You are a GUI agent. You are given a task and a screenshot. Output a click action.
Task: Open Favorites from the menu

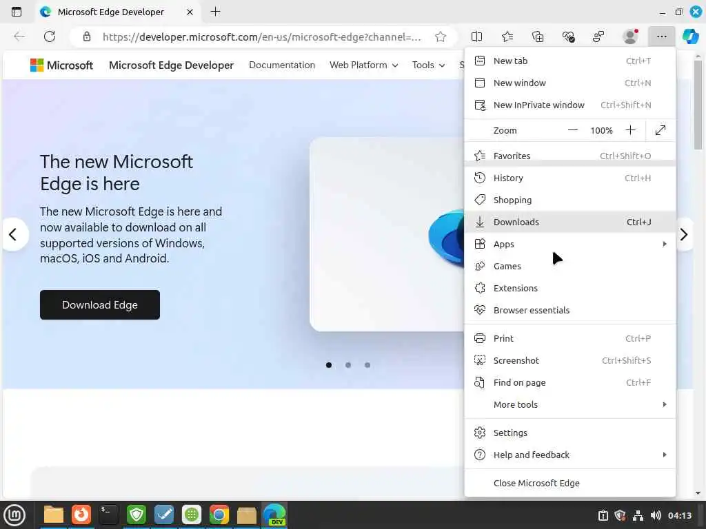(569, 156)
